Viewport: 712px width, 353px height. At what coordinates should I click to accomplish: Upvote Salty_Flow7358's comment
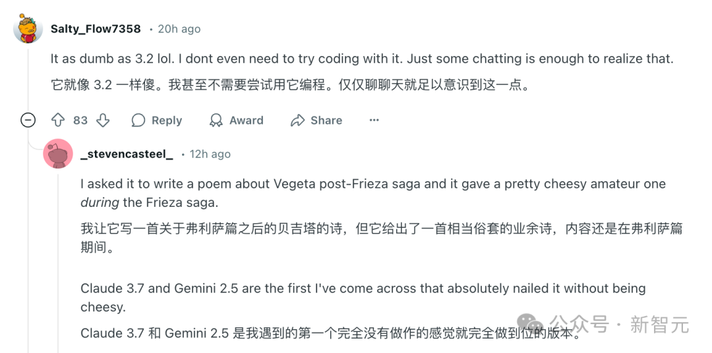[x=58, y=121]
